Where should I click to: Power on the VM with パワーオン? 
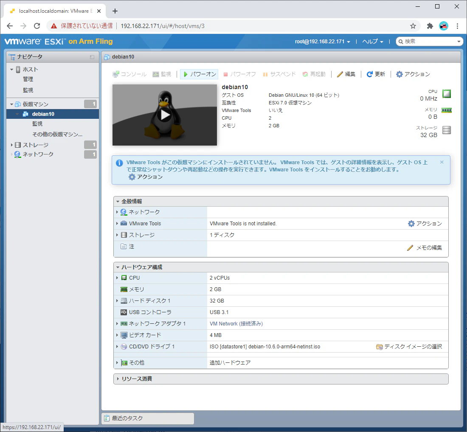coord(199,74)
